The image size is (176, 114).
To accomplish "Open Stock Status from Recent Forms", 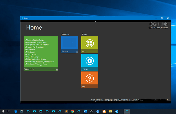I will (x=32, y=54).
